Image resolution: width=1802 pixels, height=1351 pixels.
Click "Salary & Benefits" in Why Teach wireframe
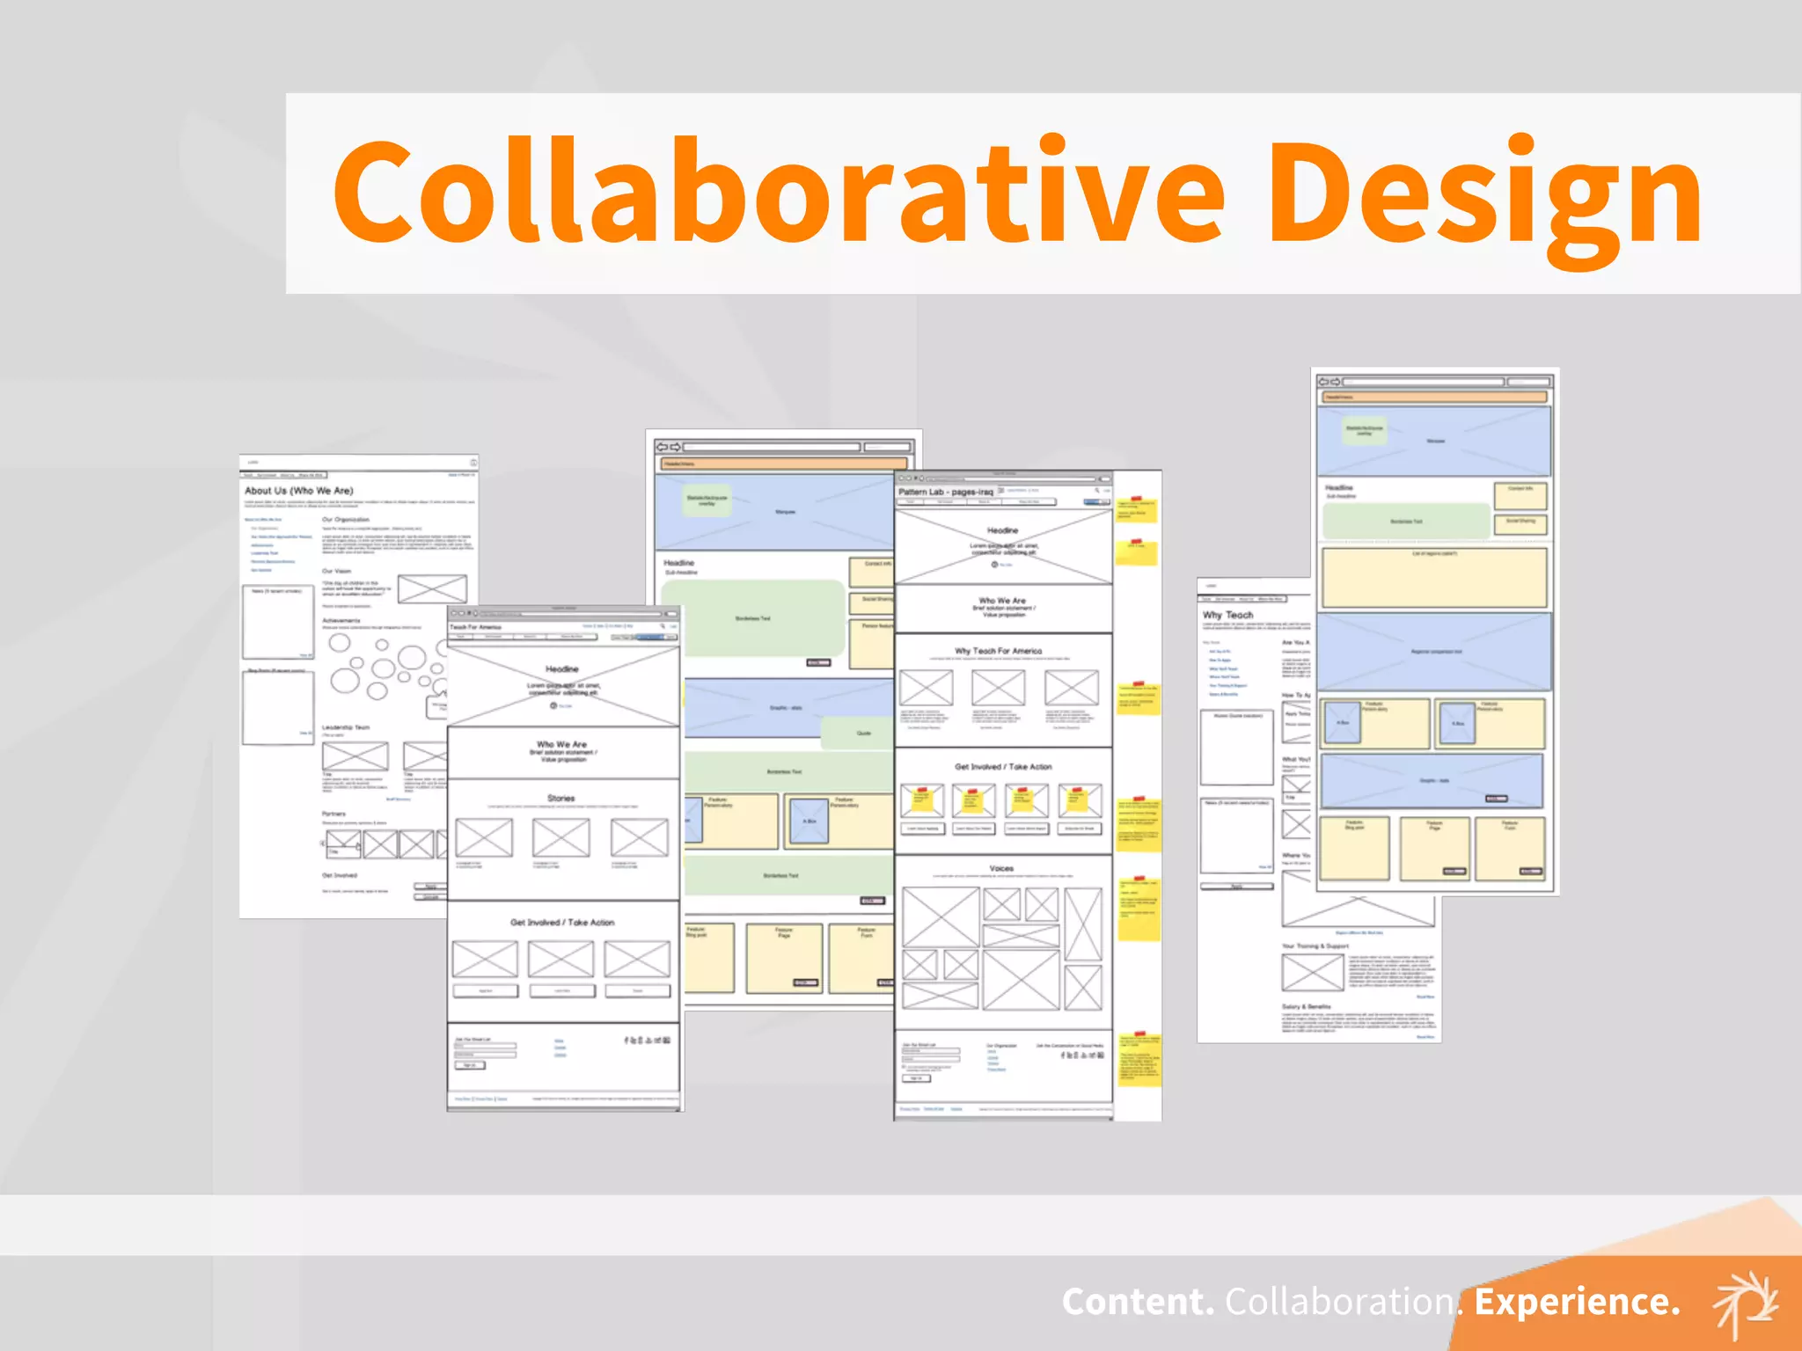tap(1307, 1006)
